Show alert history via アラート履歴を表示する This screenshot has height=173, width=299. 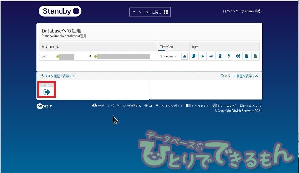pyautogui.click(x=239, y=76)
